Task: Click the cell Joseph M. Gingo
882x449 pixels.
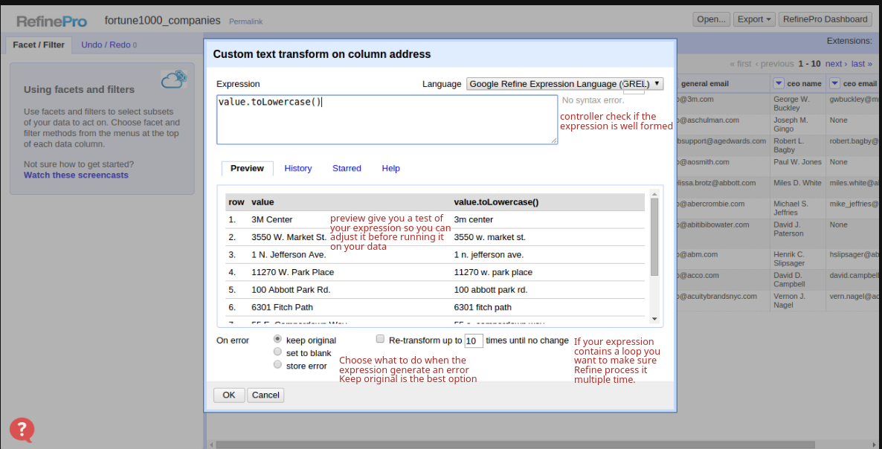Action: [x=789, y=125]
